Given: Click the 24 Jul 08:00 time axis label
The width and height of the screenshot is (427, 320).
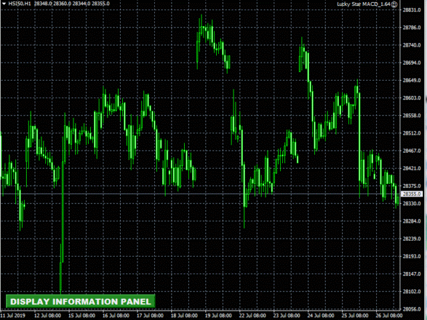Looking at the screenshot, I should tap(321, 315).
